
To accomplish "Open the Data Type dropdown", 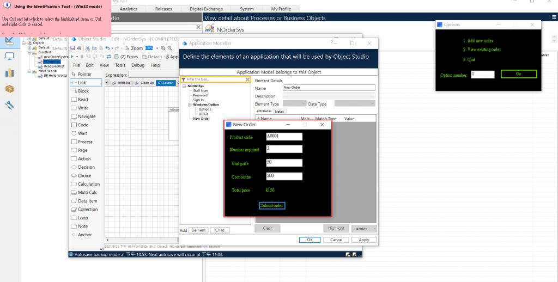I will (355, 103).
